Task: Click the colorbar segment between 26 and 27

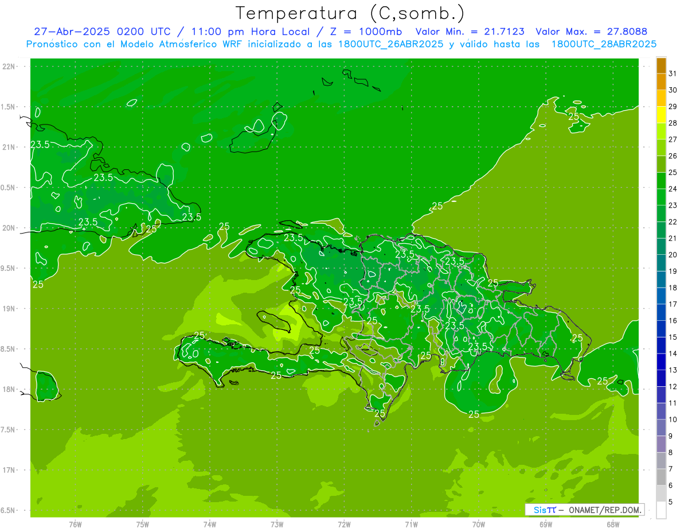Action: [661, 147]
